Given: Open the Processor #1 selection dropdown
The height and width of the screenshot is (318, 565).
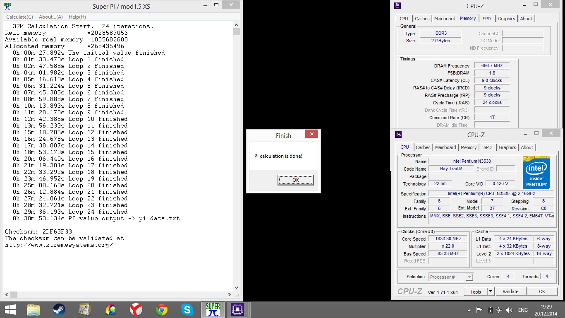Looking at the screenshot, I should [x=450, y=277].
